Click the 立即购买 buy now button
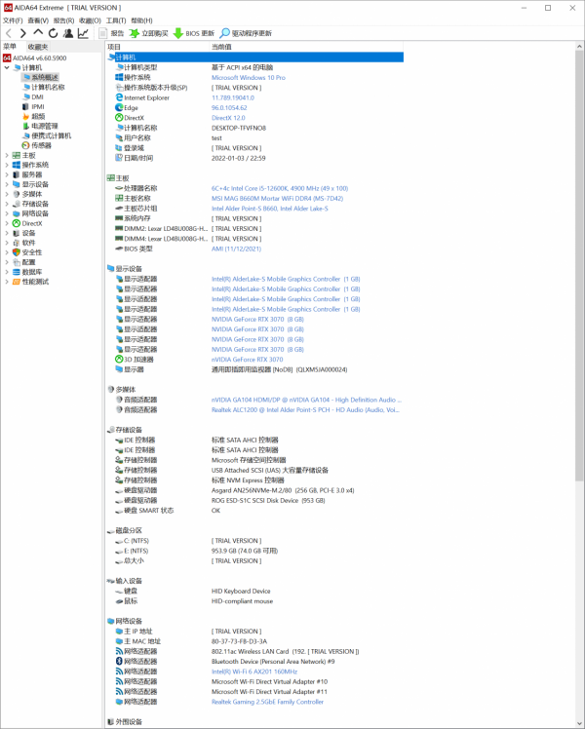Viewport: 585px width, 729px height. [148, 33]
